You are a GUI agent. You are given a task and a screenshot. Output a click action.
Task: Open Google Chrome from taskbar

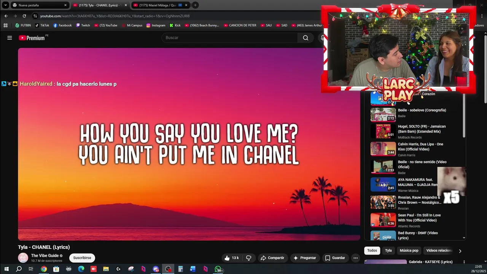44,269
